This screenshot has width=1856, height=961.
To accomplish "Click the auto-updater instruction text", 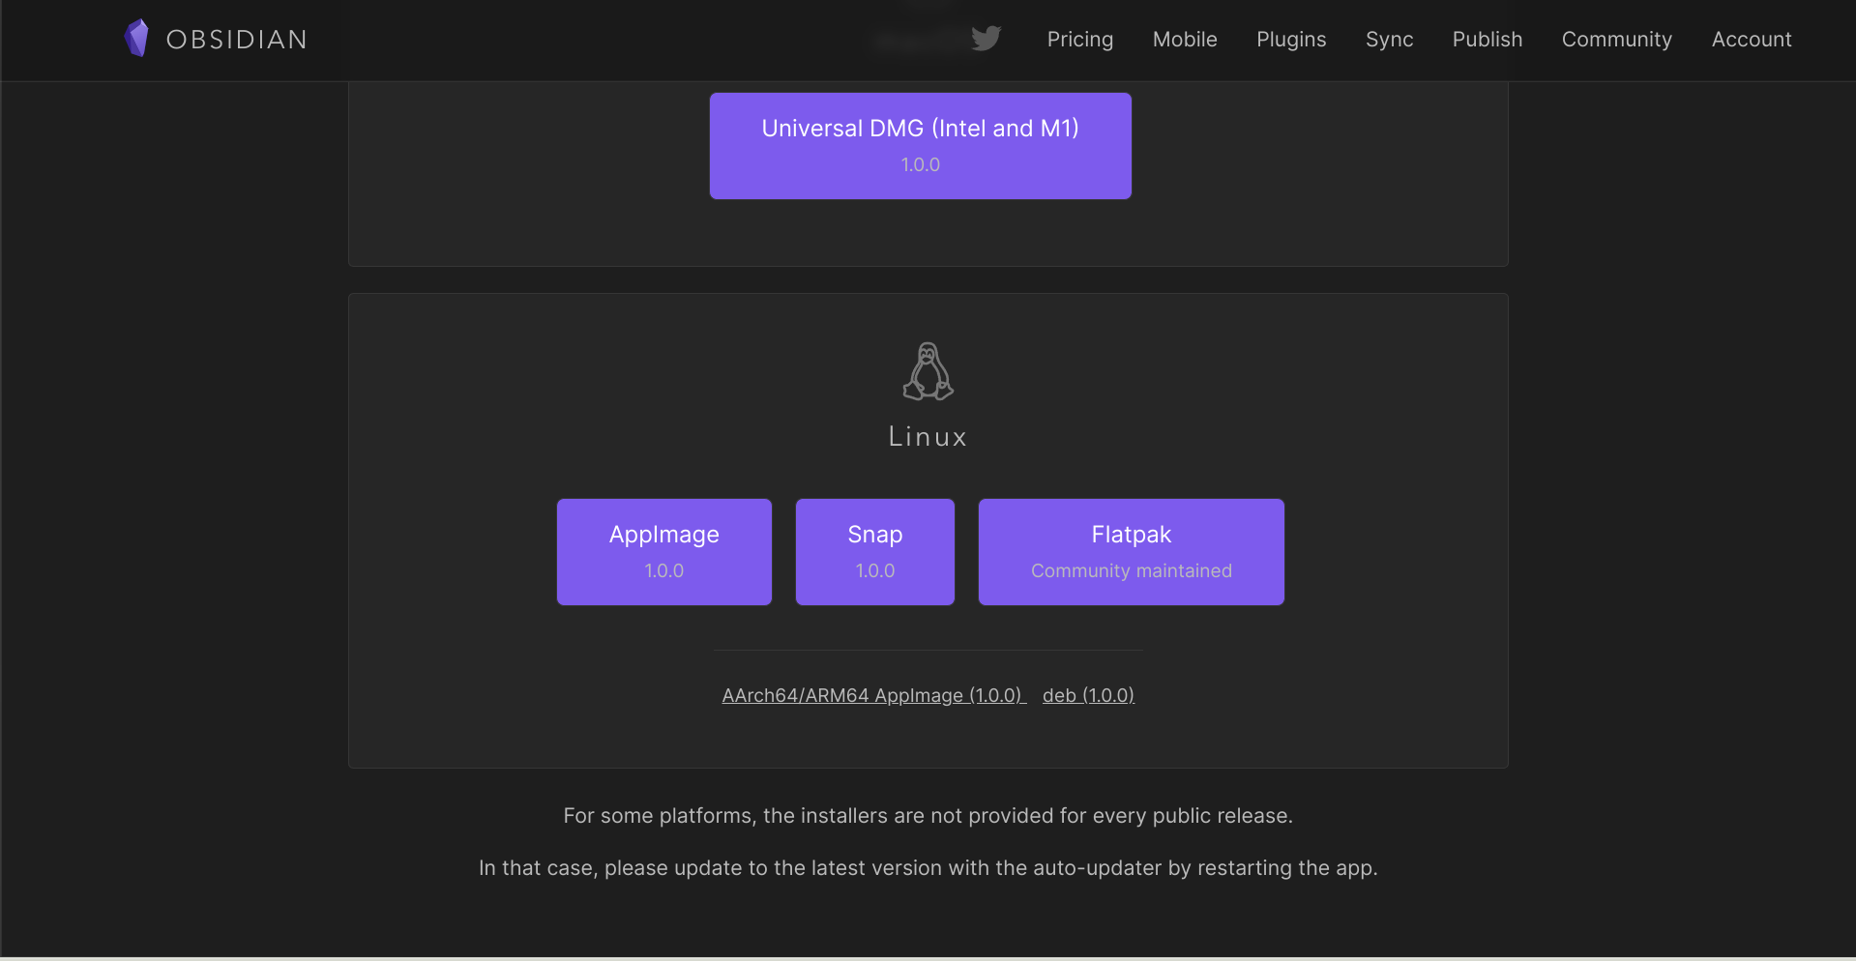I will [928, 868].
